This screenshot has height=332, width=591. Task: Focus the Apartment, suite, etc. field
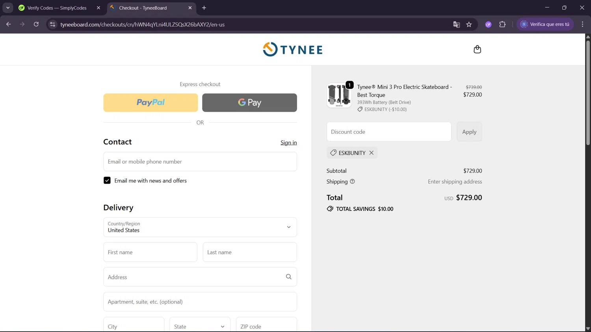pyautogui.click(x=200, y=302)
